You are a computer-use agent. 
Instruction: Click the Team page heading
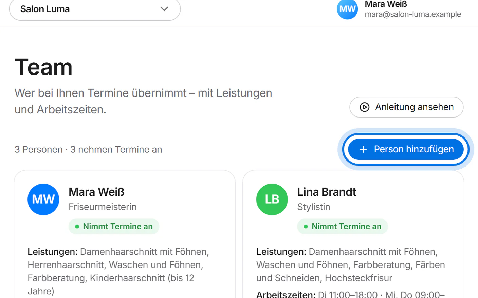[44, 67]
